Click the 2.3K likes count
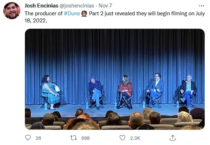This screenshot has height=145, width=210. [135, 138]
